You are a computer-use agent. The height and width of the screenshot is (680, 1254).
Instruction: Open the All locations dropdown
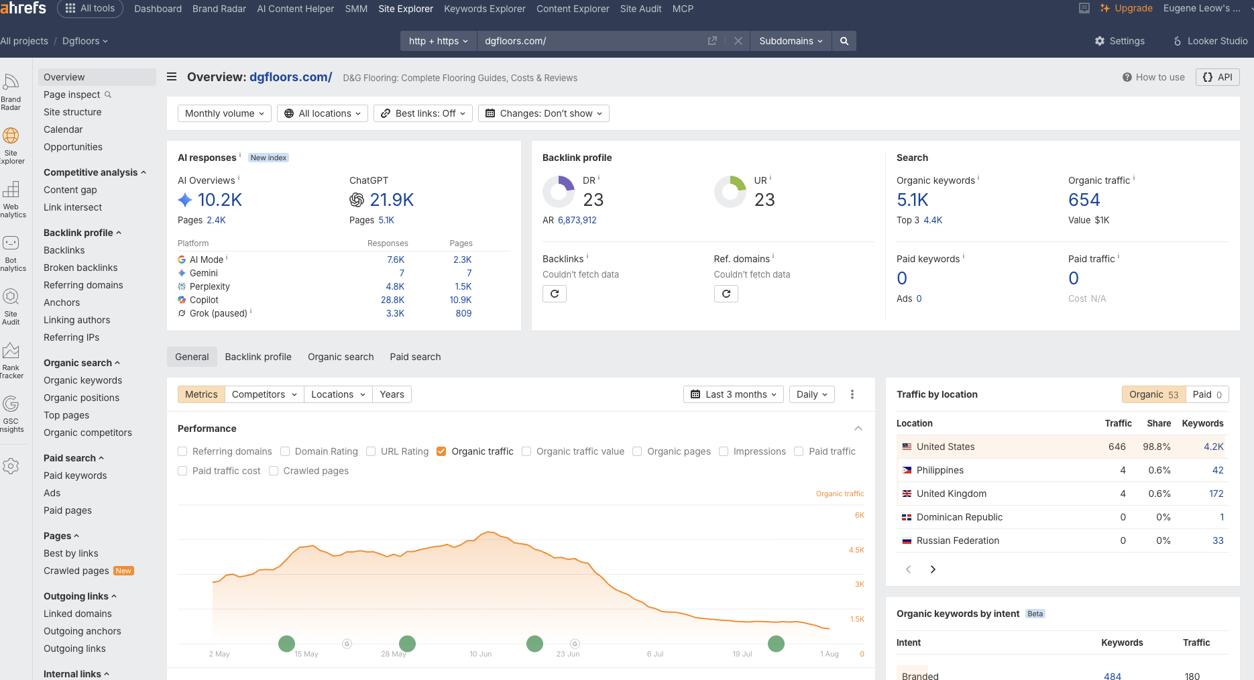pyautogui.click(x=323, y=113)
